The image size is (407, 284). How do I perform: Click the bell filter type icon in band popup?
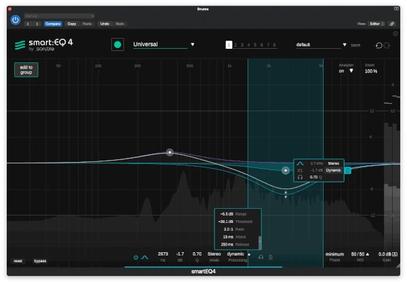[x=300, y=163]
